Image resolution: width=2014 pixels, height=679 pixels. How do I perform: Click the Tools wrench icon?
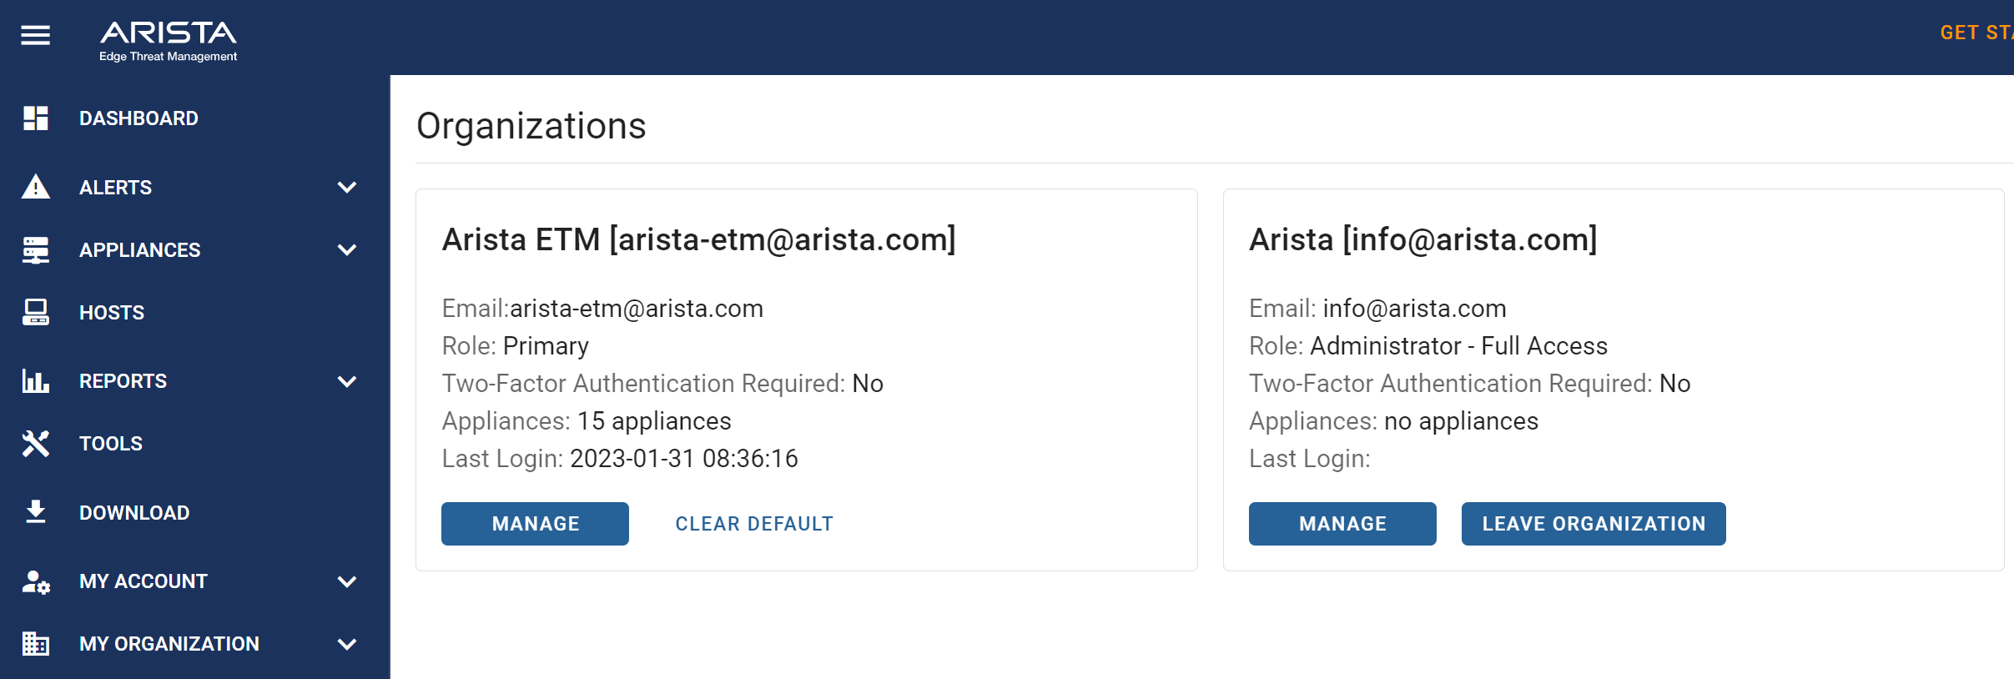pos(36,444)
